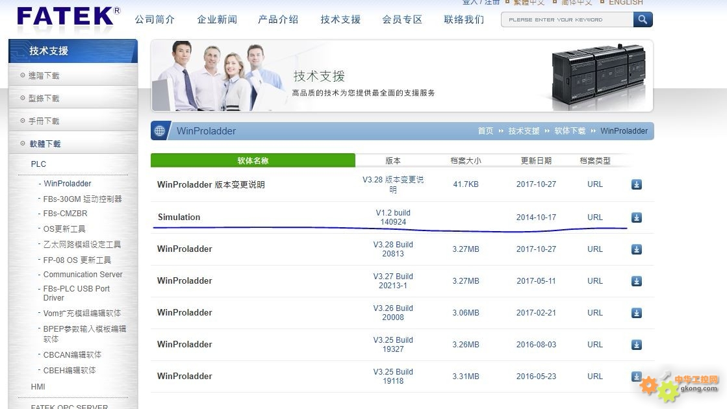
Task: Click the globe icon beside WinProladder title
Action: point(159,131)
